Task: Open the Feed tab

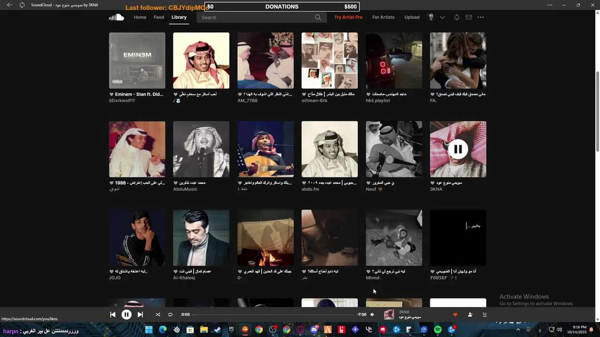Action: tap(159, 17)
